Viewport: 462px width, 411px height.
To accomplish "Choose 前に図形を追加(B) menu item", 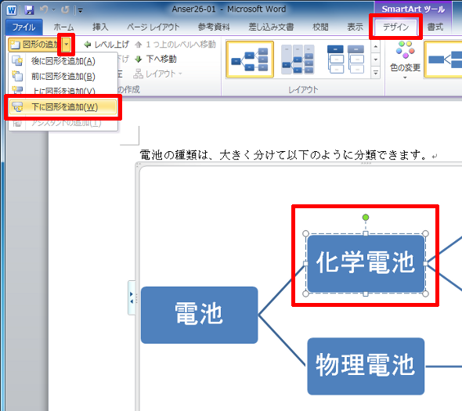I will (x=63, y=76).
